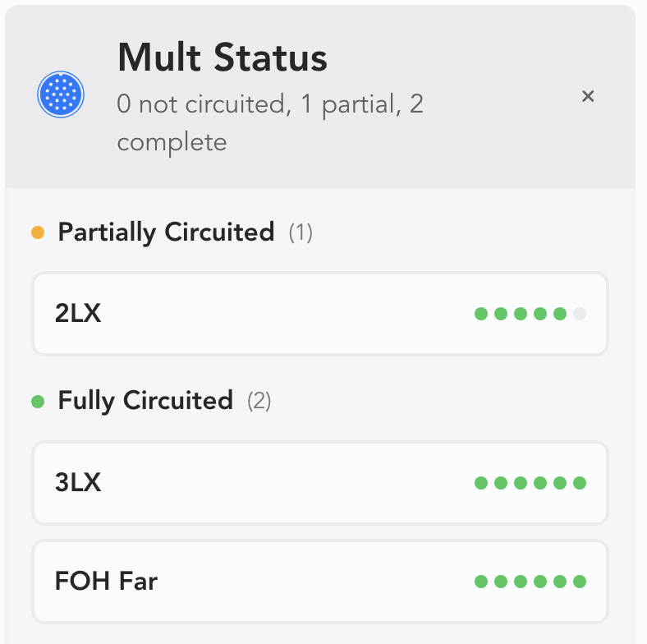Click the first green circuit dot on 2LX
647x644 pixels.
[x=481, y=314]
